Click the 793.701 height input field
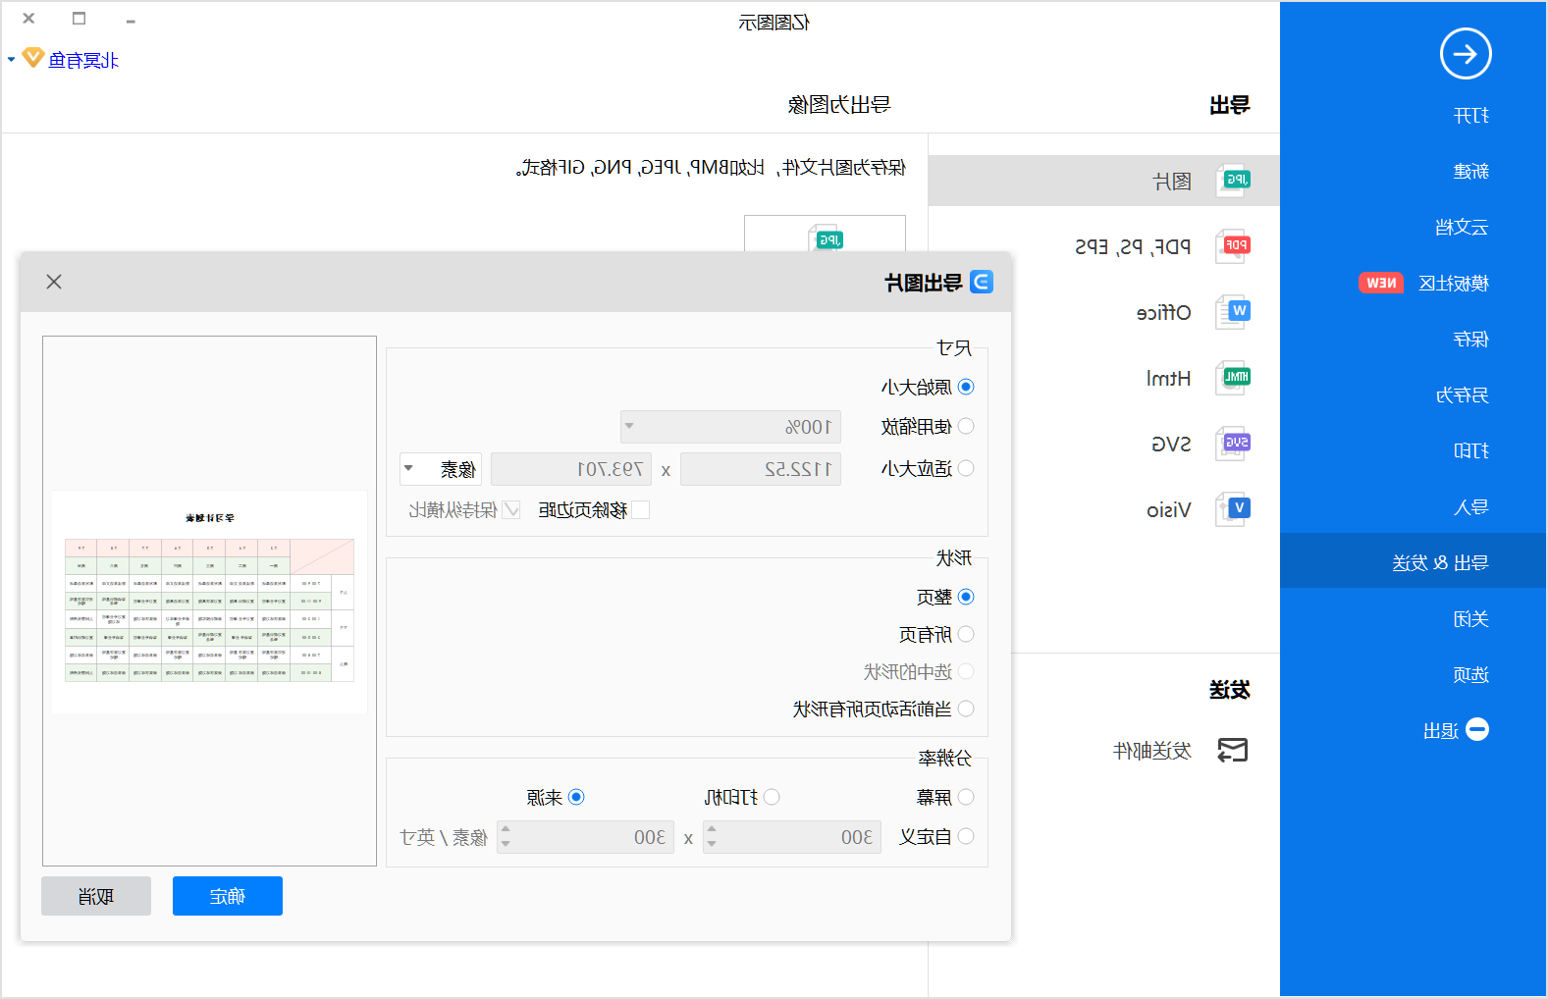This screenshot has width=1548, height=999. 571,469
